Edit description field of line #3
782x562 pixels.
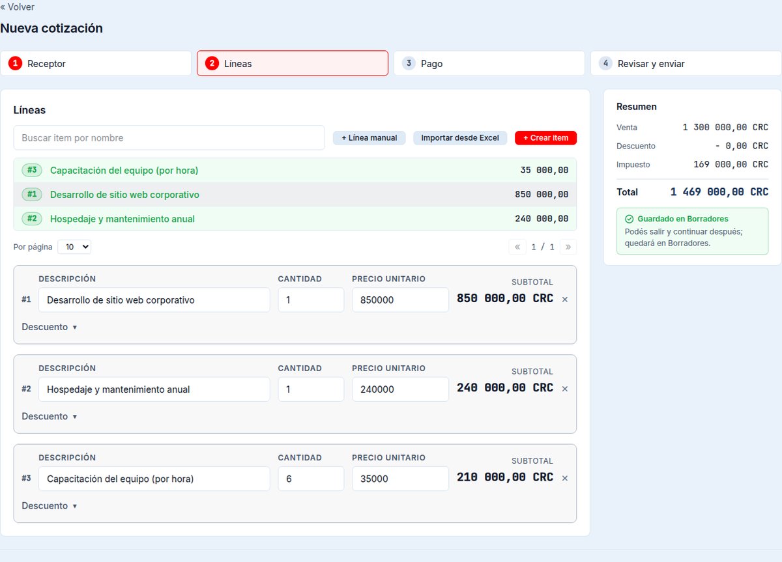click(x=154, y=479)
